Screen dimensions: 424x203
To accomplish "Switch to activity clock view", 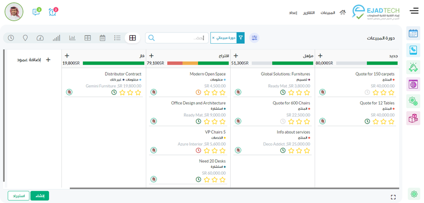I will [11, 38].
